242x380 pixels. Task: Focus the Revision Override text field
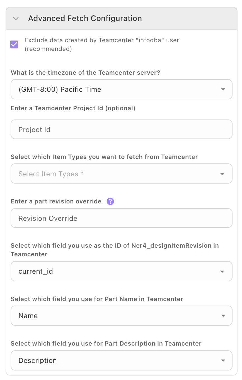(x=121, y=218)
